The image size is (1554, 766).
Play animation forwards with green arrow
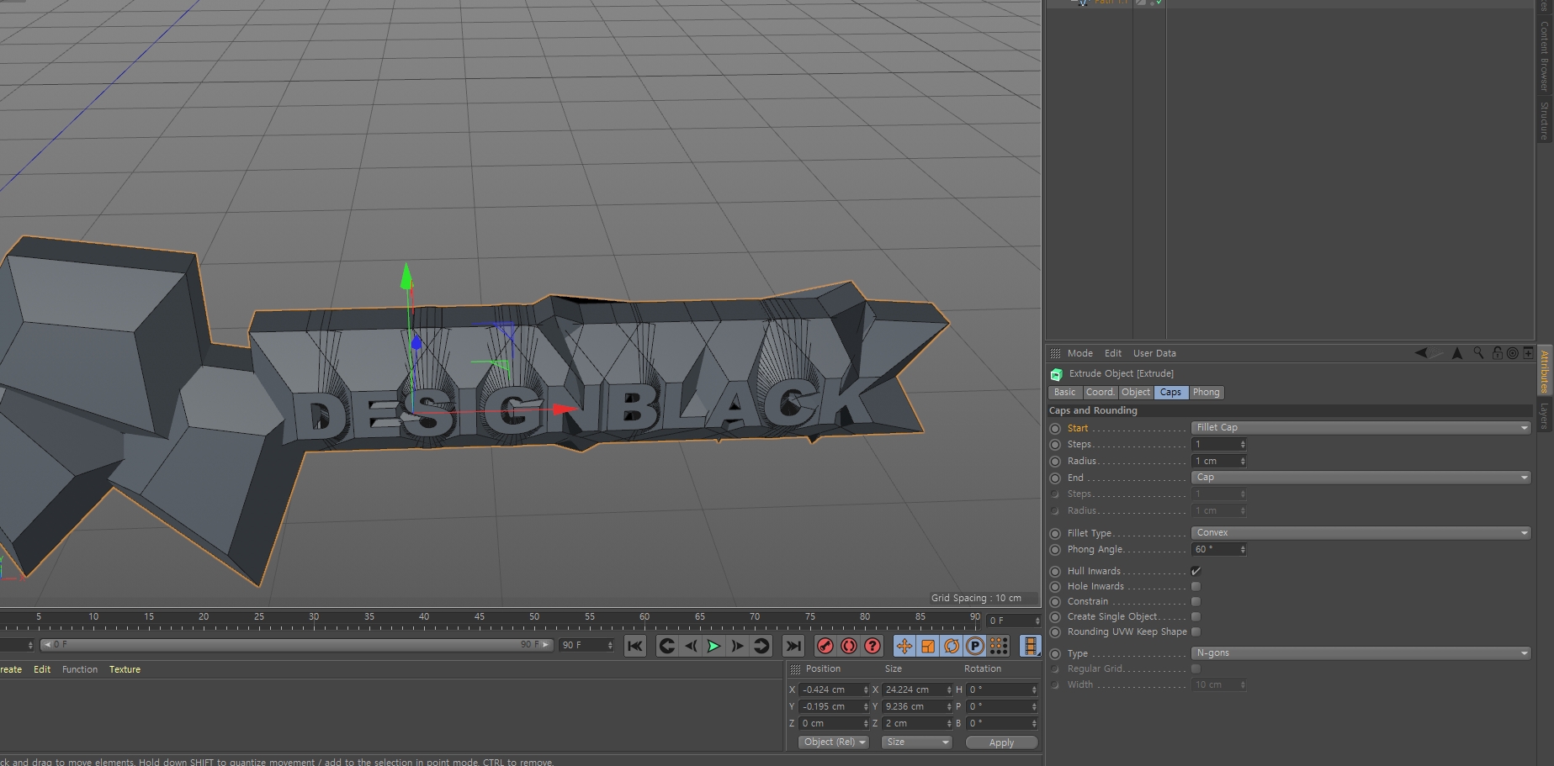tap(713, 646)
